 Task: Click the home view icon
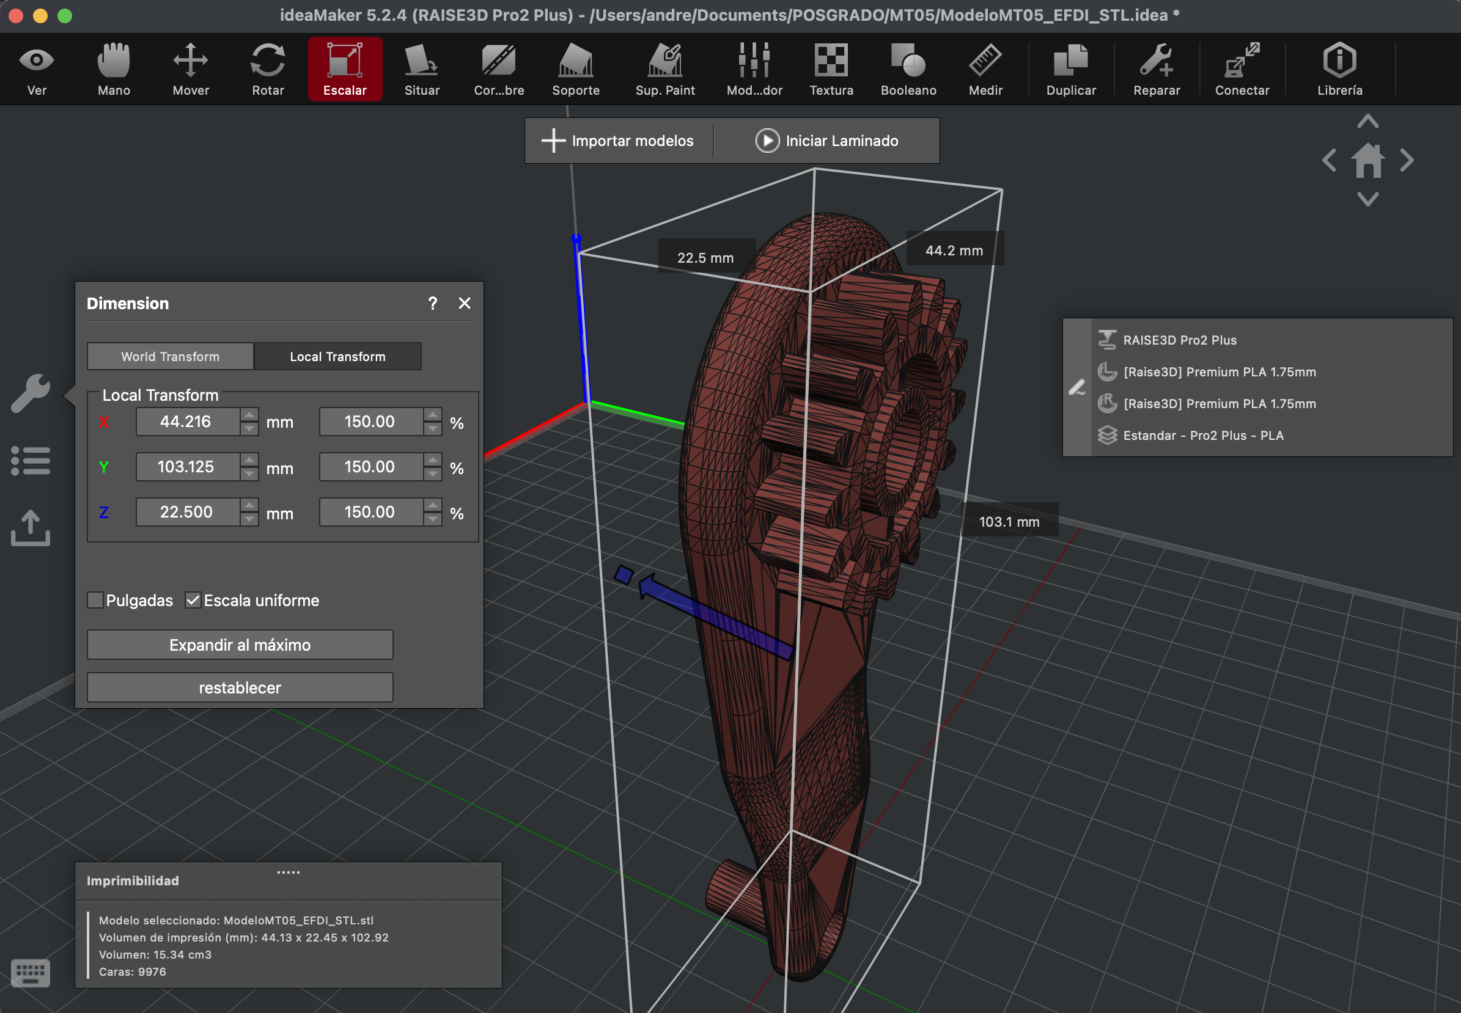[1367, 161]
